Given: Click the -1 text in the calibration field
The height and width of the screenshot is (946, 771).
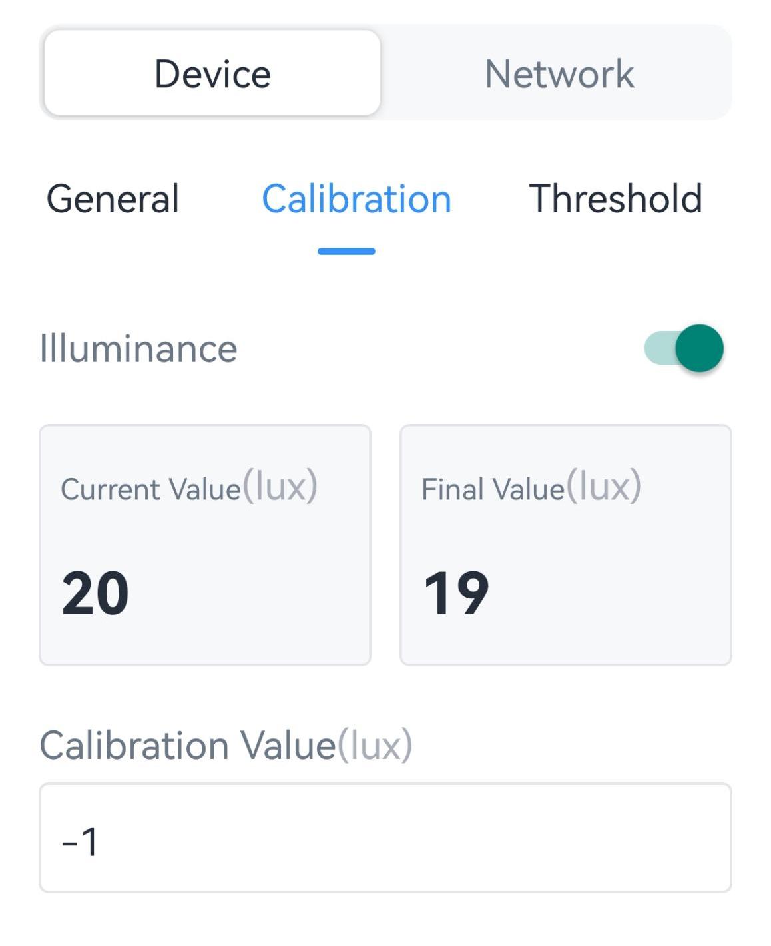Looking at the screenshot, I should (x=80, y=841).
